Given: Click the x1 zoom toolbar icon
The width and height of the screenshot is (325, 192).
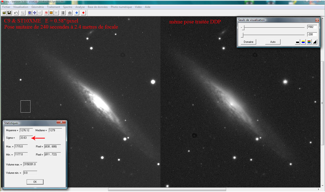Looking at the screenshot, I should pos(39,13).
